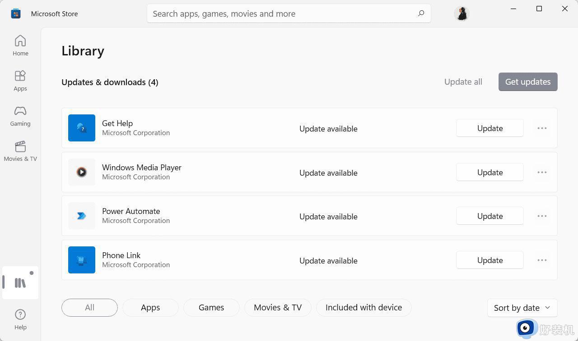Minimize the Microsoft Store window

[x=513, y=9]
